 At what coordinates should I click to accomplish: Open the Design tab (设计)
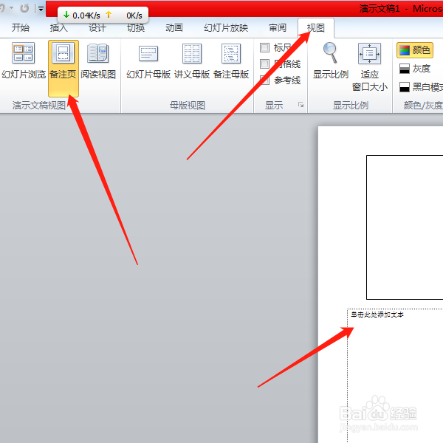[97, 28]
